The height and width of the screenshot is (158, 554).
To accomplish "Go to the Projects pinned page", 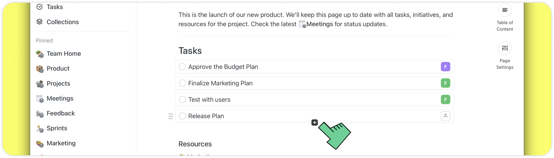I will (x=58, y=83).
